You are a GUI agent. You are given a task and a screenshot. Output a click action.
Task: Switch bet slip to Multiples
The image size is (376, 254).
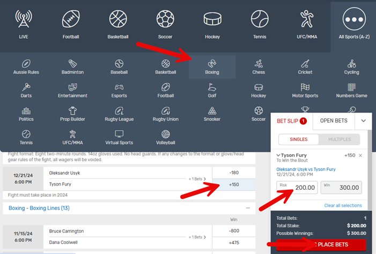[339, 139]
